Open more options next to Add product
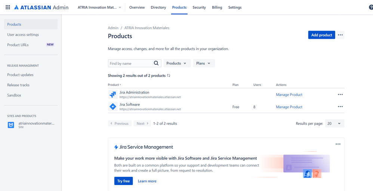This screenshot has width=373, height=191. point(340,35)
